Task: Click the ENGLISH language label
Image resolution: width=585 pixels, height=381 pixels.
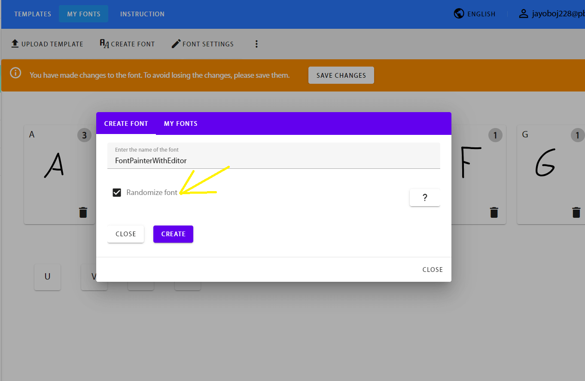Action: pos(481,14)
